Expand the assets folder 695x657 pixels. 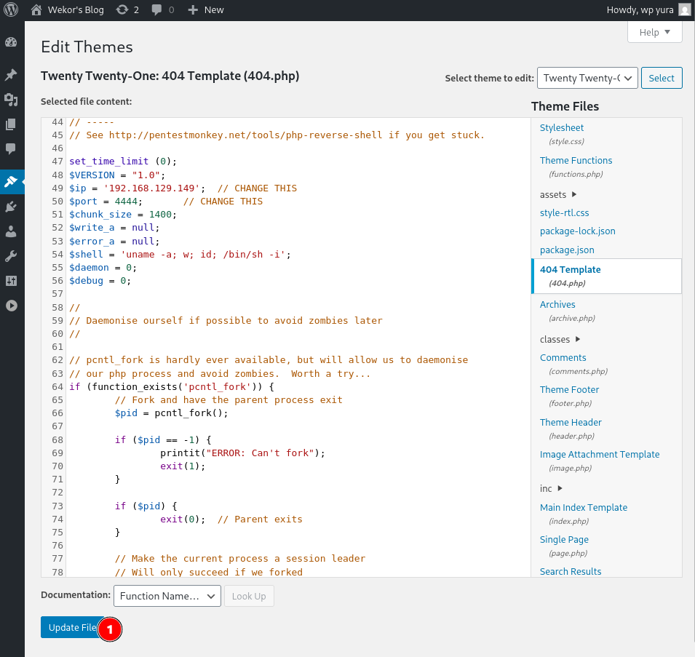point(558,194)
